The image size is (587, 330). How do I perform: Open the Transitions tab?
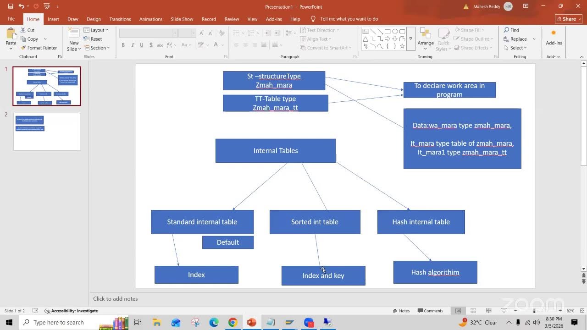point(120,19)
